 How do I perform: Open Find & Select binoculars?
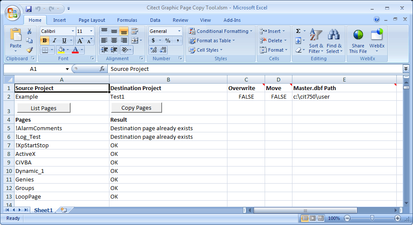click(334, 41)
